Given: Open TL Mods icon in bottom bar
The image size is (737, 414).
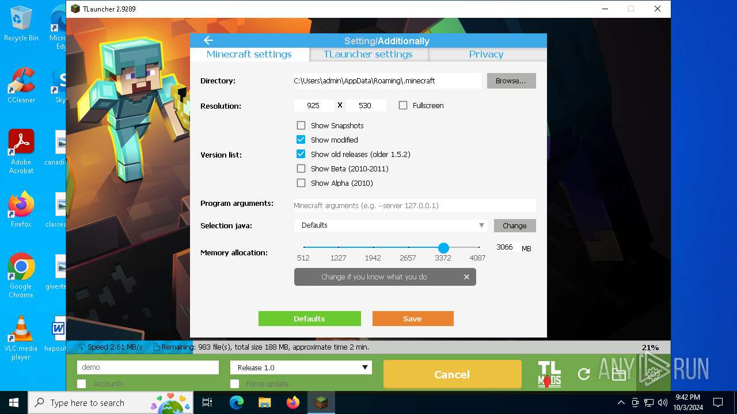Looking at the screenshot, I should (549, 374).
